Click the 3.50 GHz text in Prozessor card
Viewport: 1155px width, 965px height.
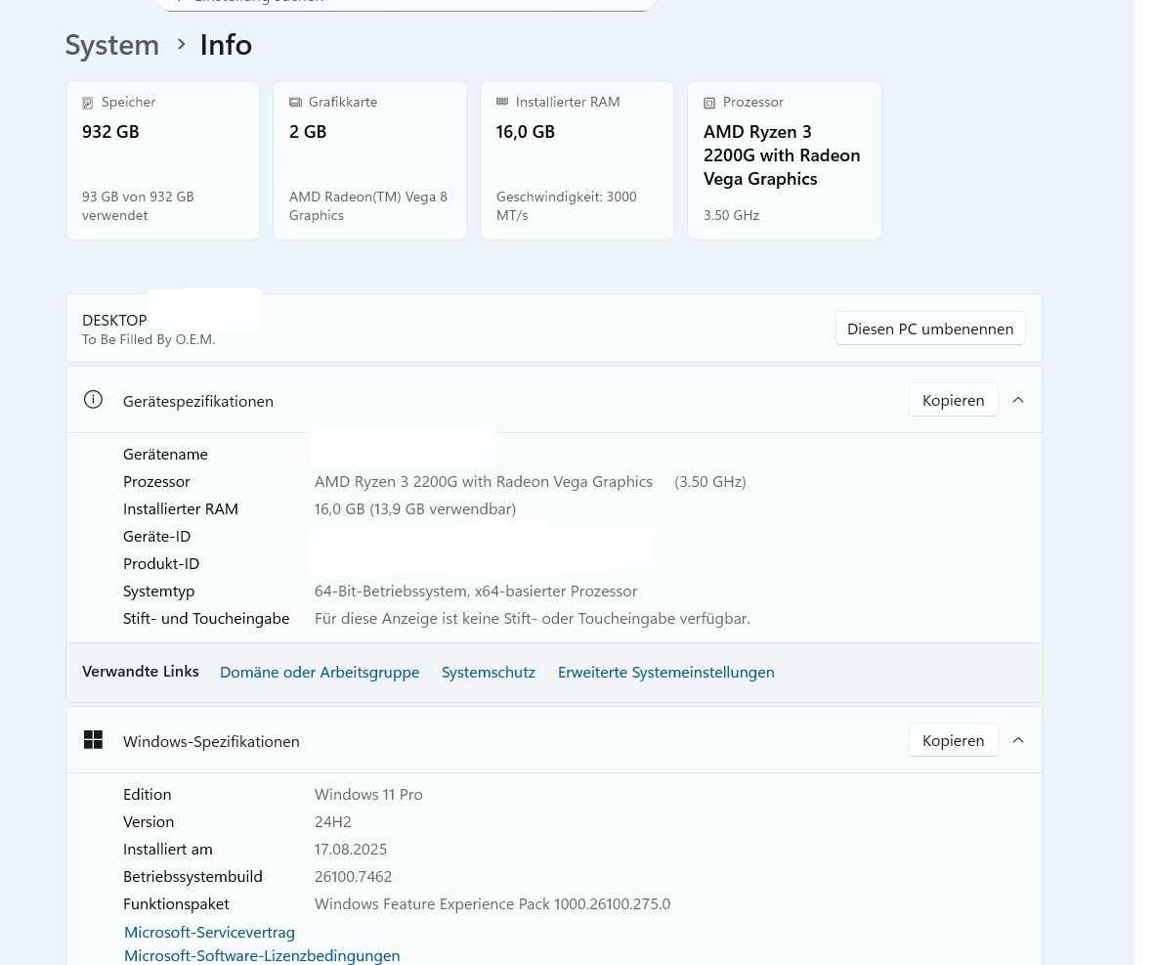732,215
